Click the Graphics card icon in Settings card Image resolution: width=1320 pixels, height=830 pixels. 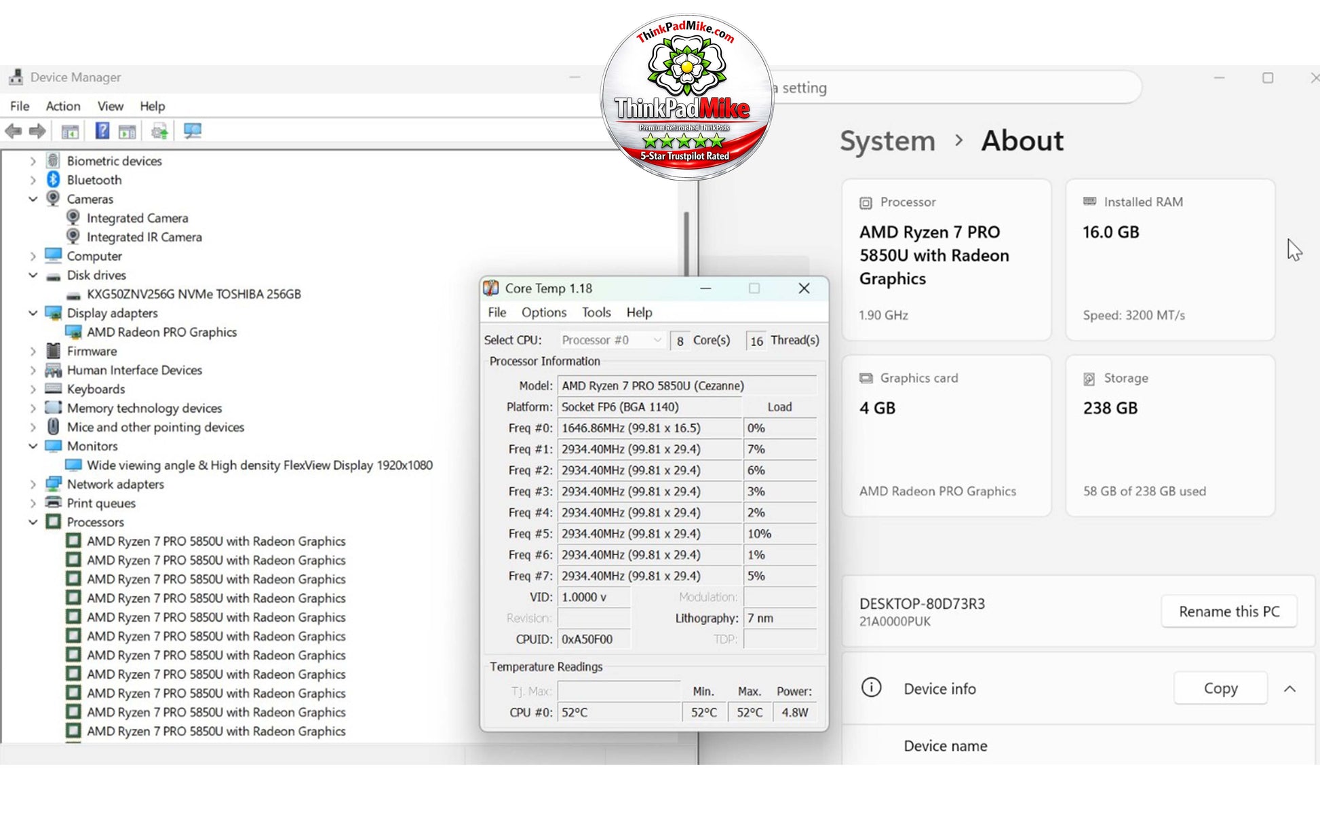click(866, 379)
